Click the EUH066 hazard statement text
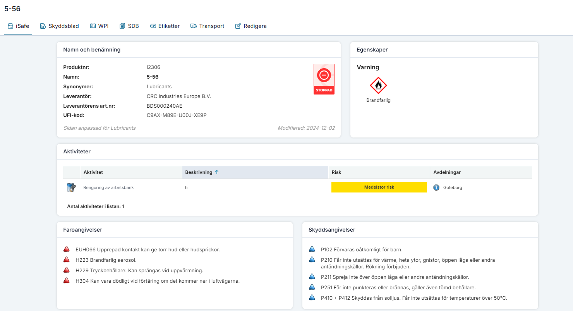573x311 pixels. coord(148,249)
